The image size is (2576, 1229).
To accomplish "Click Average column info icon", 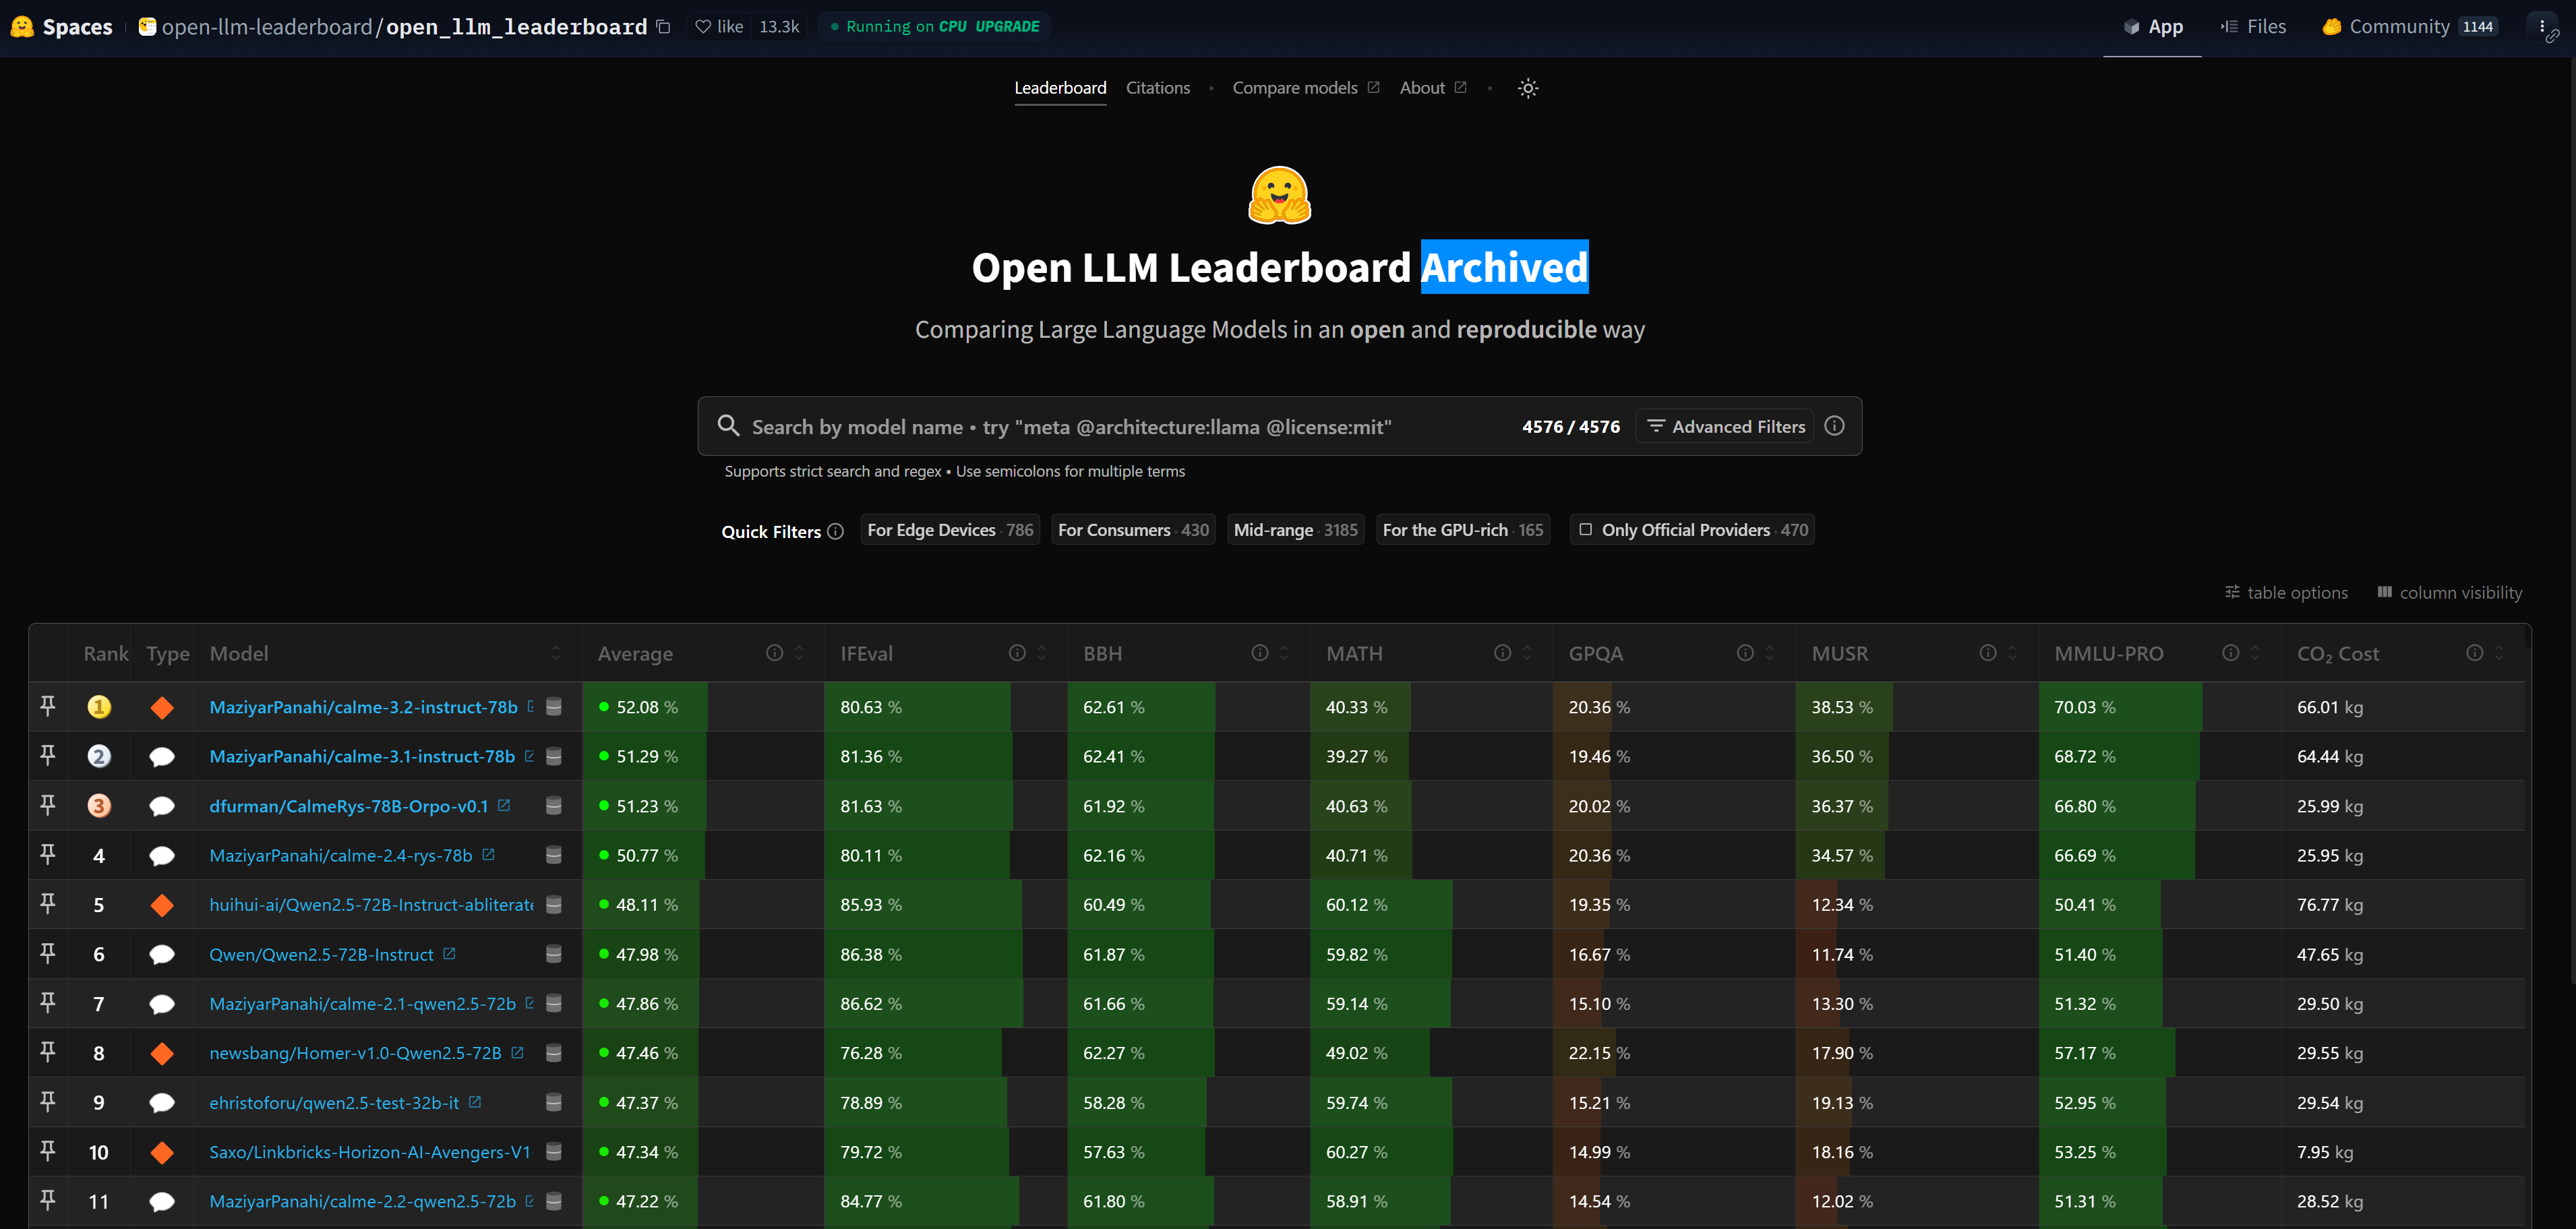I will pyautogui.click(x=774, y=653).
